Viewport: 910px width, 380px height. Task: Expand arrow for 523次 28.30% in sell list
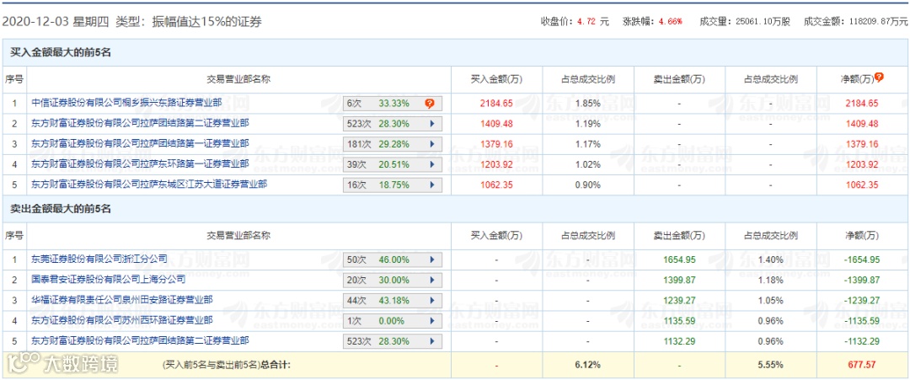(431, 341)
